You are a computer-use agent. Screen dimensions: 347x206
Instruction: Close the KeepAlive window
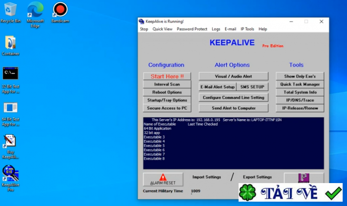[321, 21]
